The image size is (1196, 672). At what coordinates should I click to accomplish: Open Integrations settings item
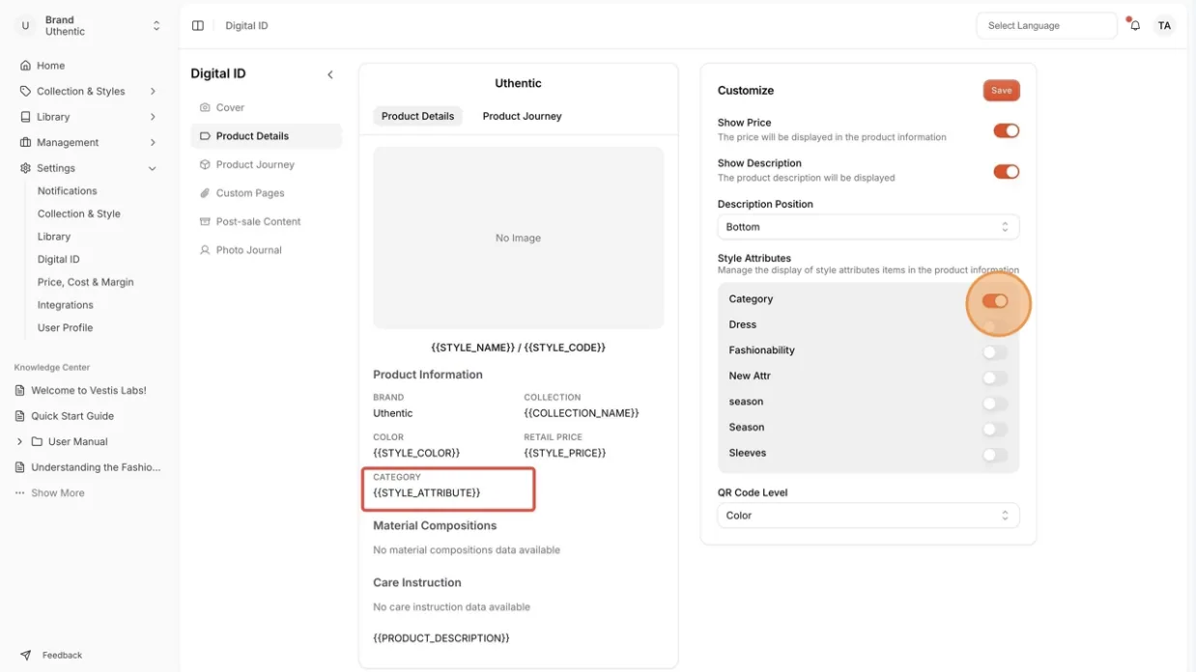tap(66, 305)
